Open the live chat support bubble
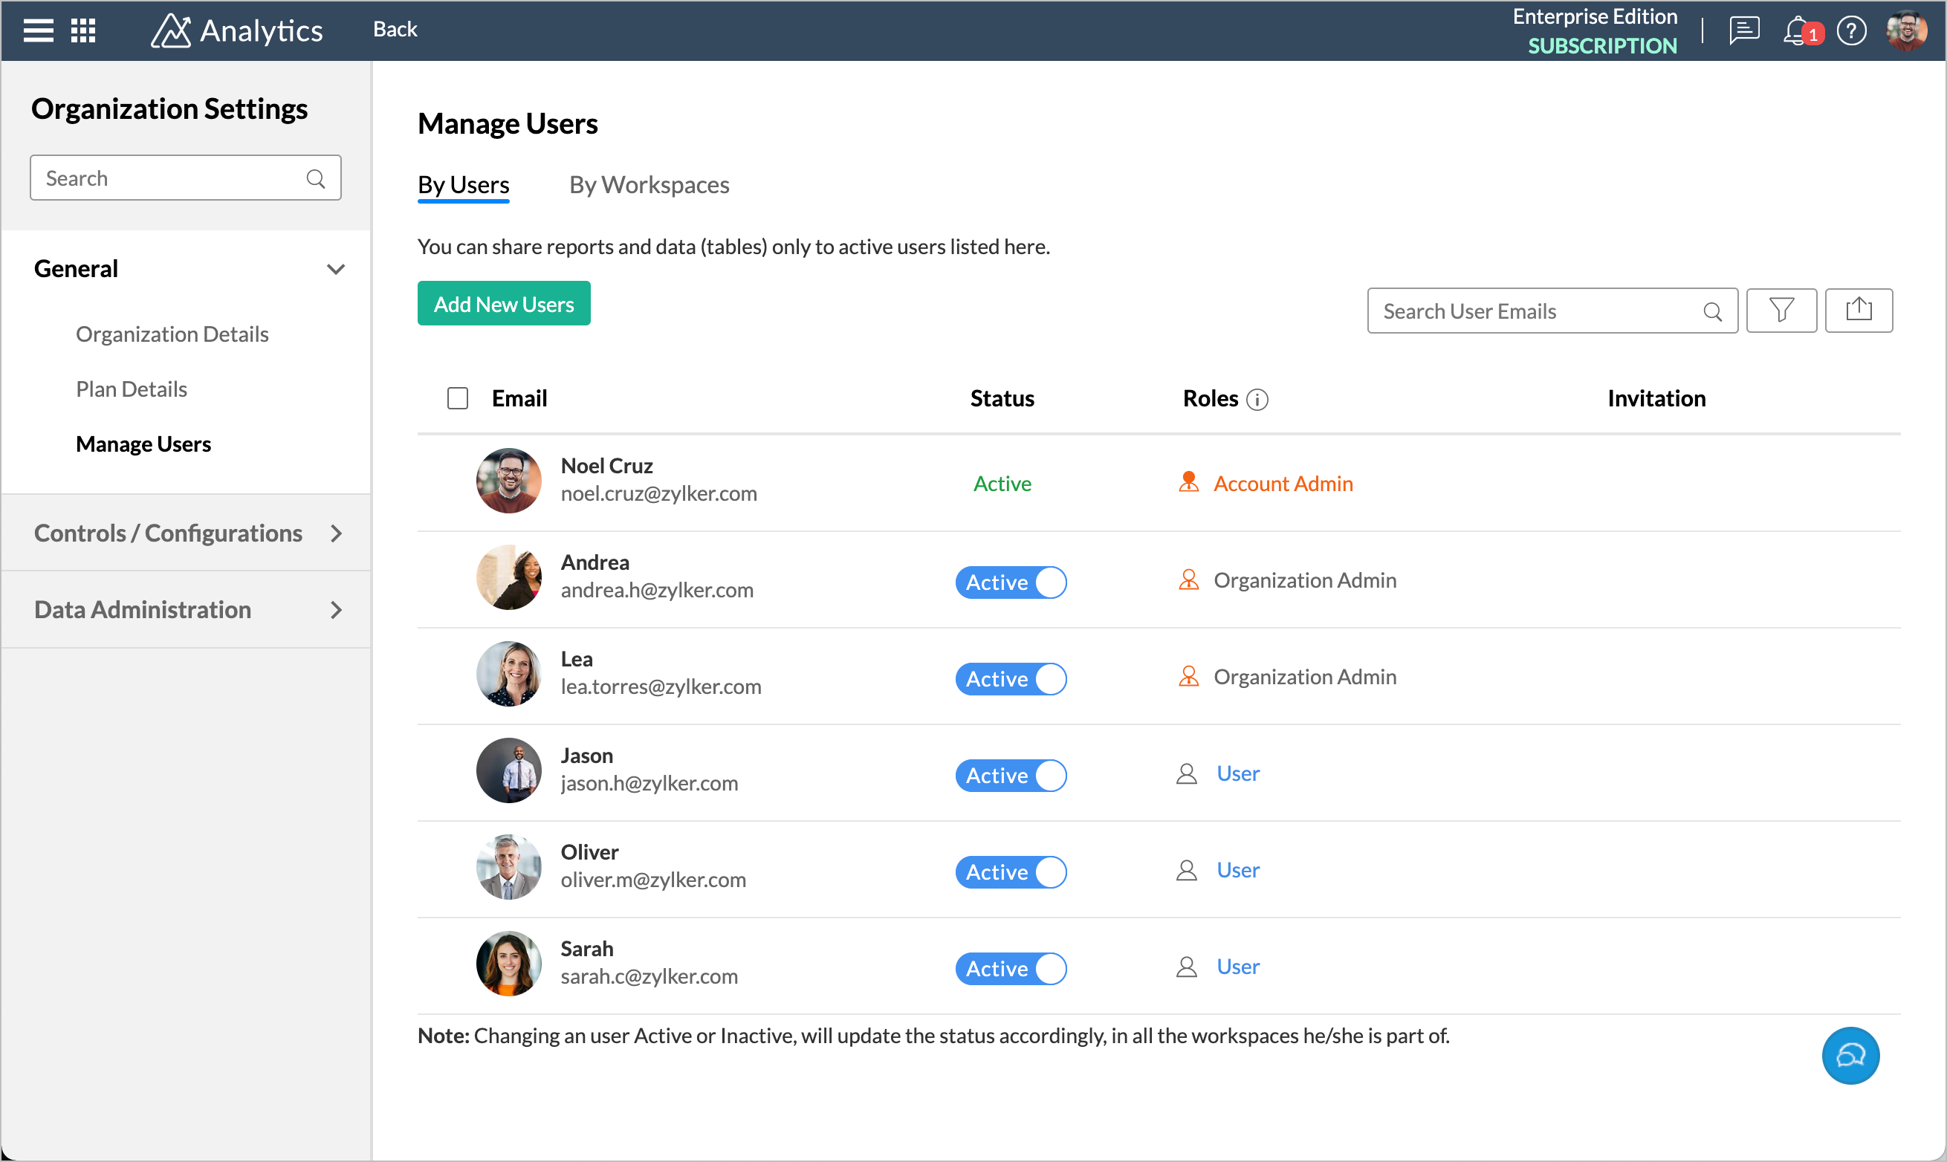Screen dimensions: 1947x1162 [x=1850, y=1056]
